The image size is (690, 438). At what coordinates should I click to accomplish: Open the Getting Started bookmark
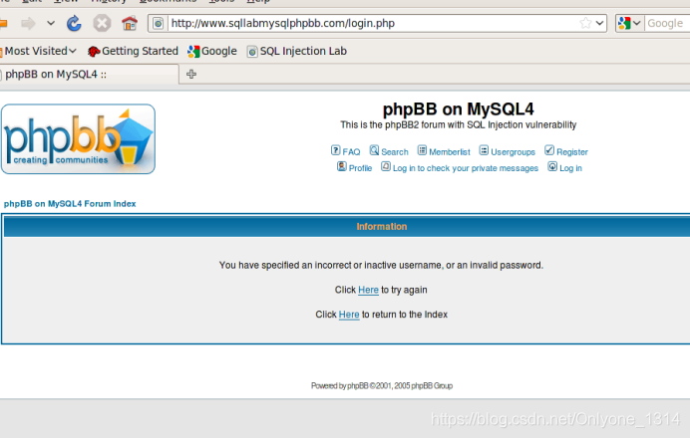pyautogui.click(x=133, y=51)
